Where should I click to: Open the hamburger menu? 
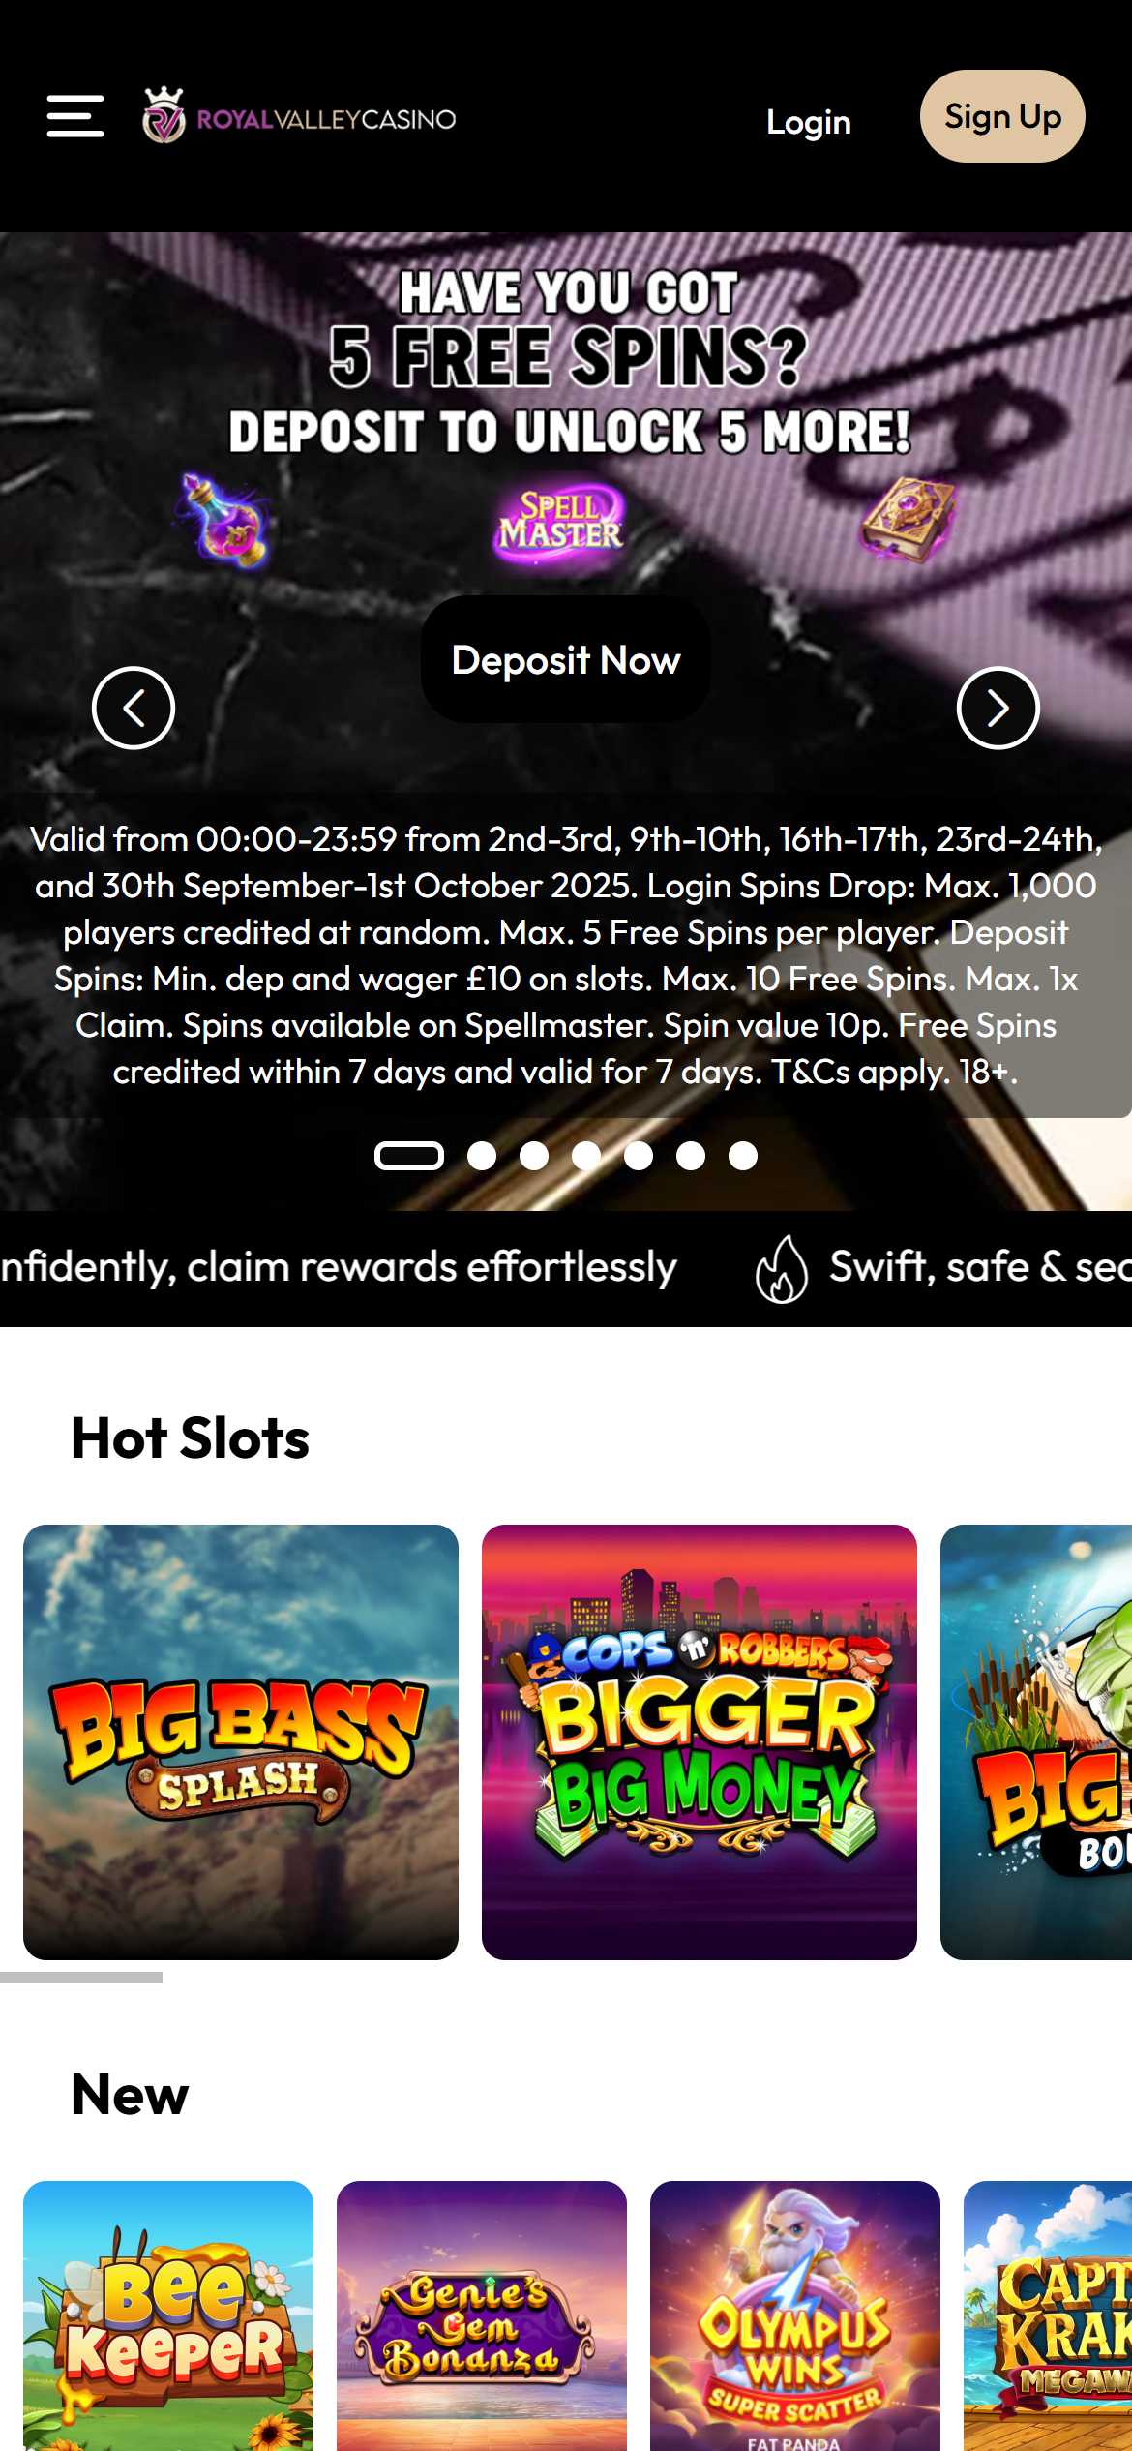[75, 116]
